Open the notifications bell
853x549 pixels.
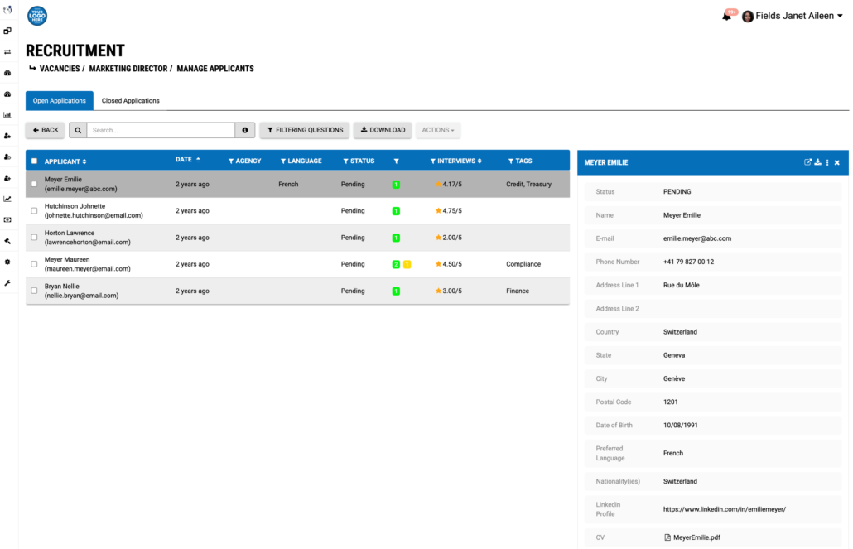(x=727, y=16)
